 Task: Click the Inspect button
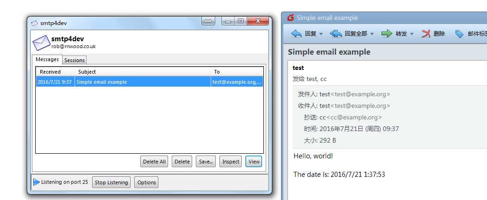[x=231, y=162]
